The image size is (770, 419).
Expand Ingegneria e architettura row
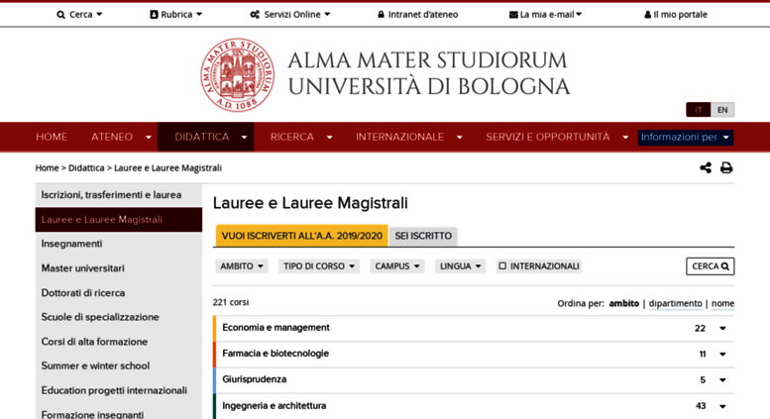pyautogui.click(x=474, y=406)
